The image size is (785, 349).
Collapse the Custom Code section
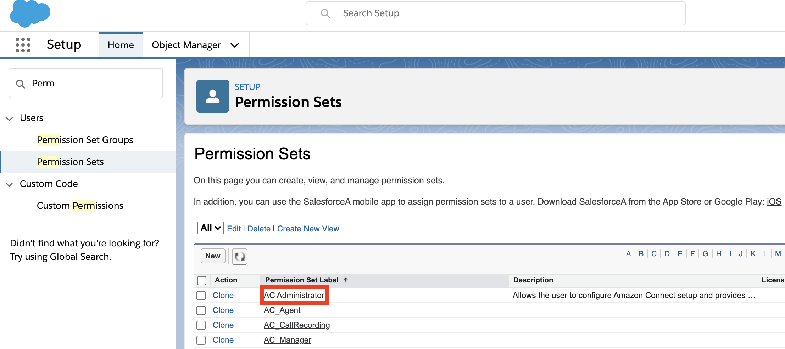coord(10,184)
